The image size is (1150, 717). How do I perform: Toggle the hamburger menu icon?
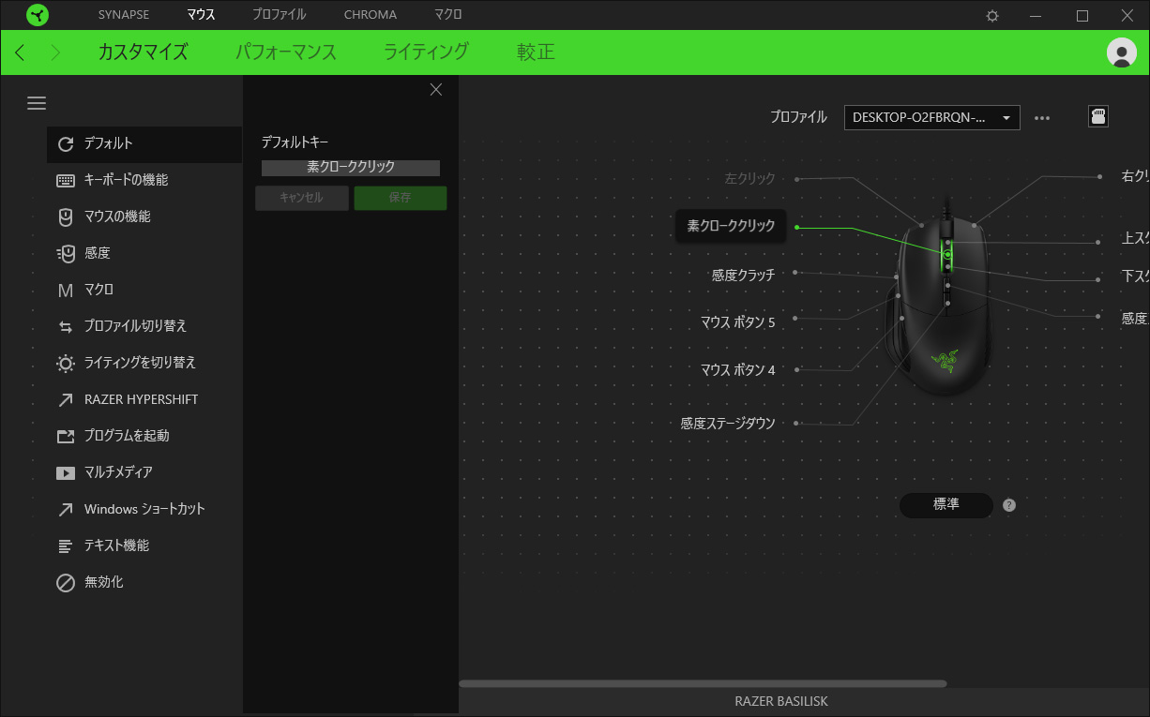click(x=37, y=103)
